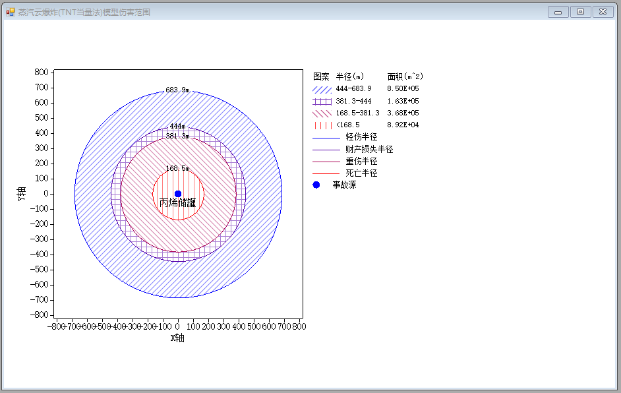
Task: Click the purple grid hatch legend swatch
Action: (322, 102)
